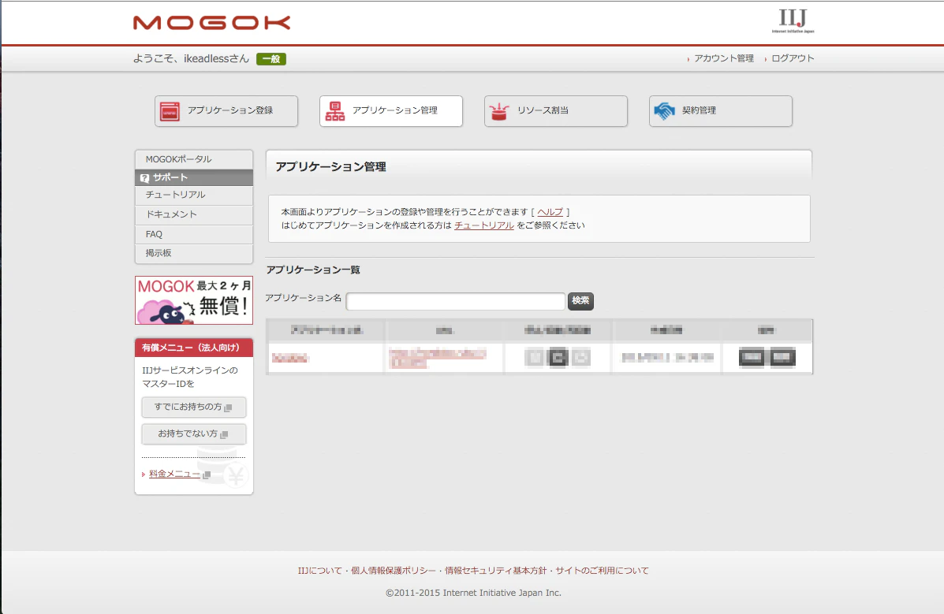Screen dimensions: 944x614
Task: Open the 料金メニュー link
Action: 174,474
